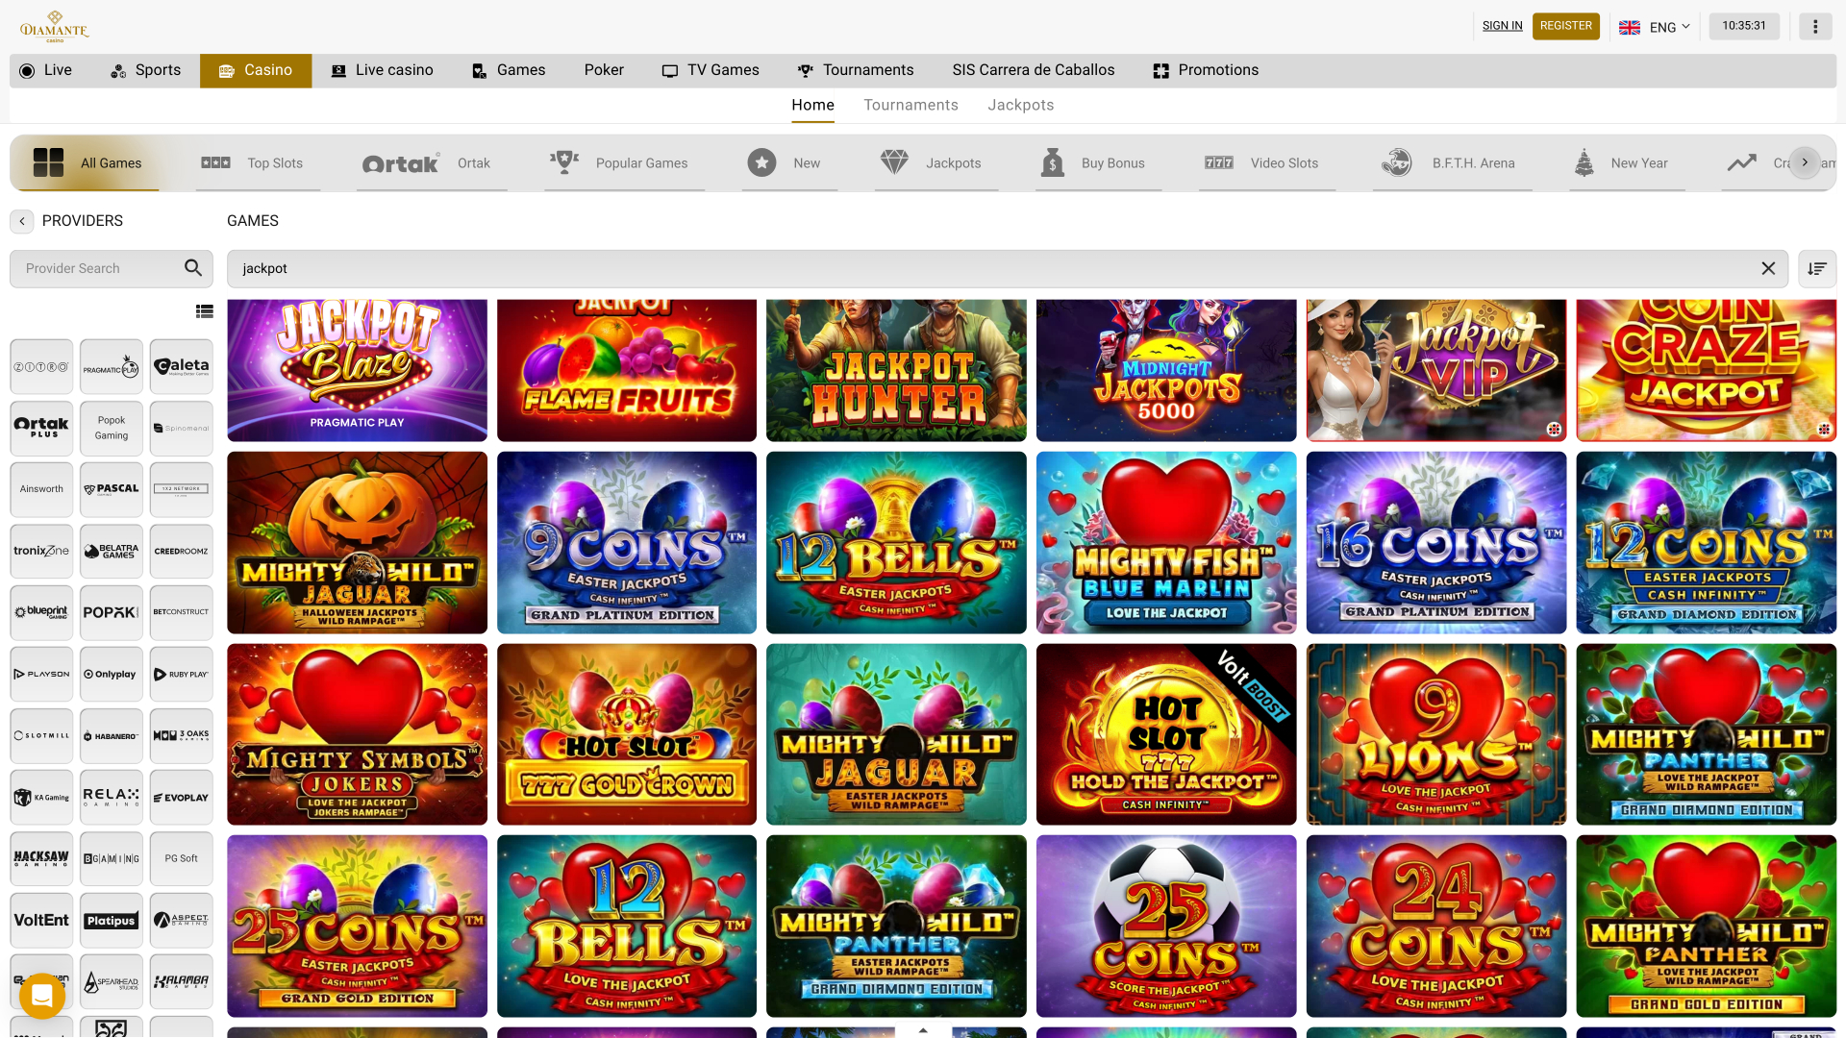The image size is (1846, 1038).
Task: Click the provider search magnifier icon
Action: pos(193,268)
